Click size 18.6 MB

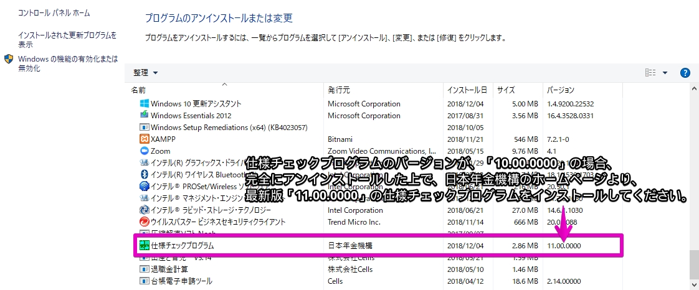point(525,281)
